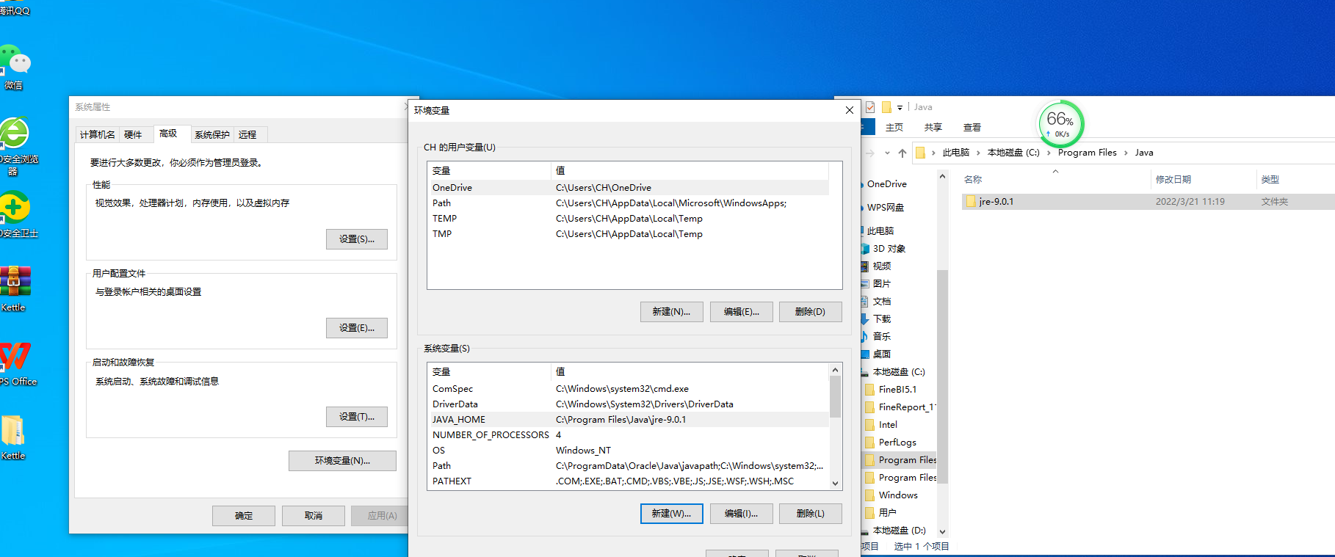Image resolution: width=1335 pixels, height=557 pixels.
Task: Click the jre-9.0.1 folder icon in Explorer
Action: click(x=971, y=201)
